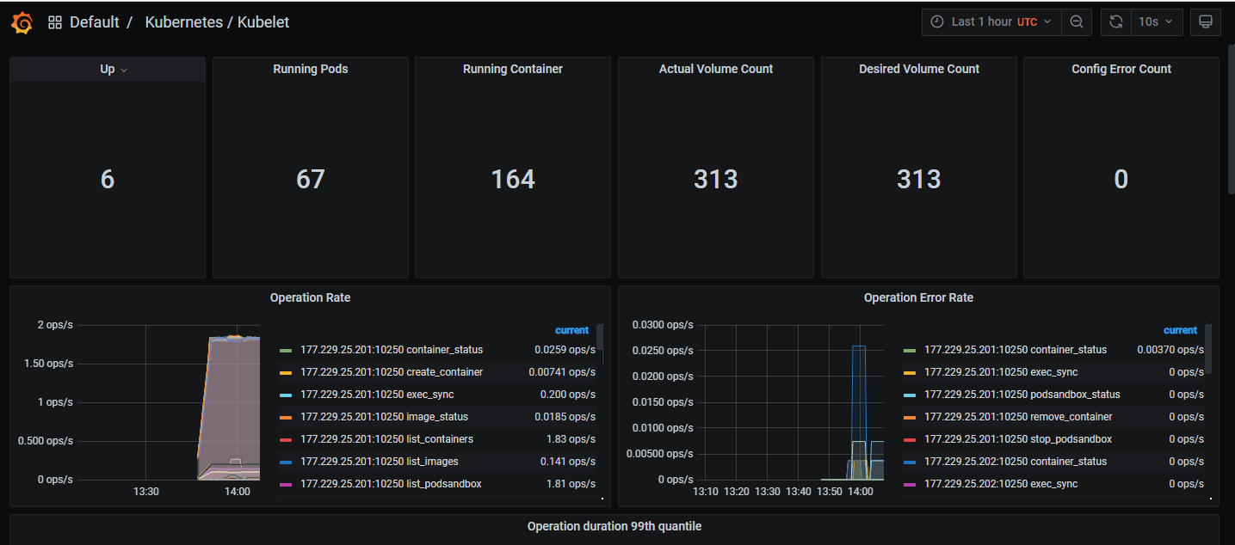
Task: Open the Operation Rate panel title menu
Action: tap(311, 297)
